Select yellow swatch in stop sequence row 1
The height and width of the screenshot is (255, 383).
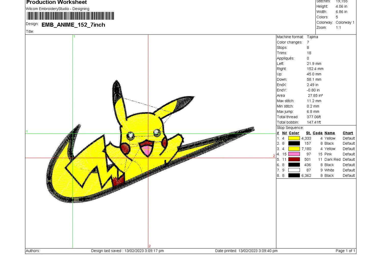click(294, 138)
